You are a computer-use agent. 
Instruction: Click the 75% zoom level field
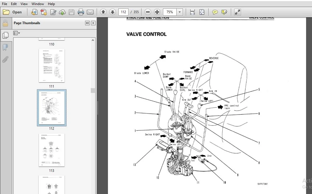pyautogui.click(x=170, y=12)
